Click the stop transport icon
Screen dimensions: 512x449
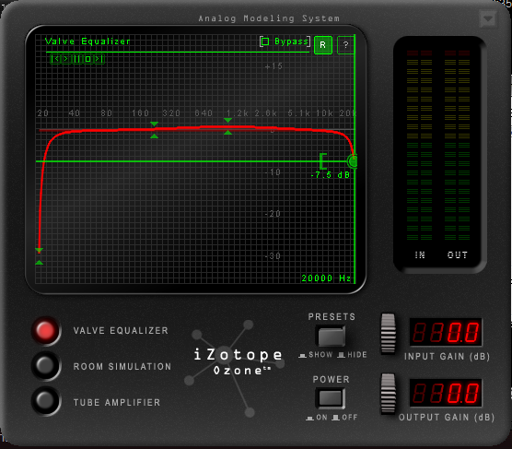(87, 59)
